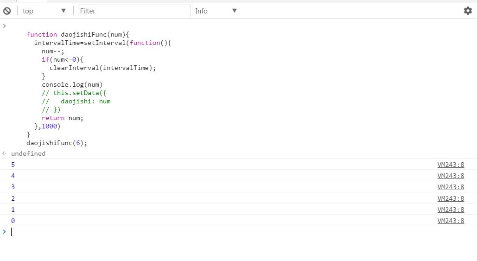477x261 pixels.
Task: Open the top execution context dropdown
Action: pyautogui.click(x=44, y=11)
